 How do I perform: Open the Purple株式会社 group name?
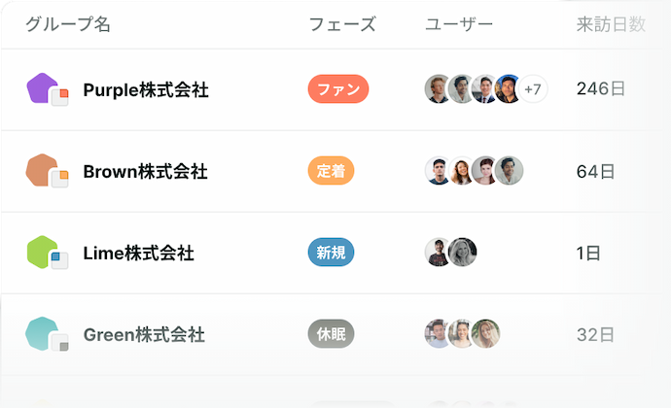coord(146,90)
